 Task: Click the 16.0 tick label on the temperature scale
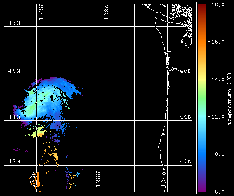click(x=218, y=42)
